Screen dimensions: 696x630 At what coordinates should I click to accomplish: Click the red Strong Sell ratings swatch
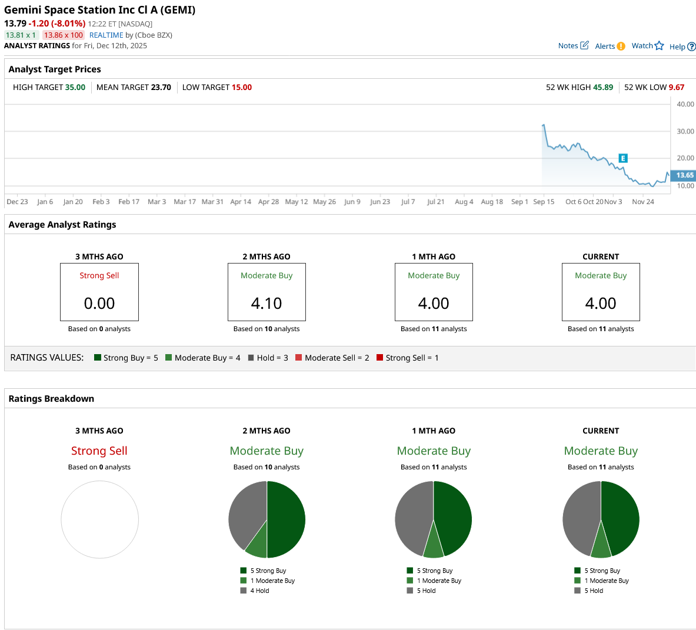pyautogui.click(x=380, y=358)
